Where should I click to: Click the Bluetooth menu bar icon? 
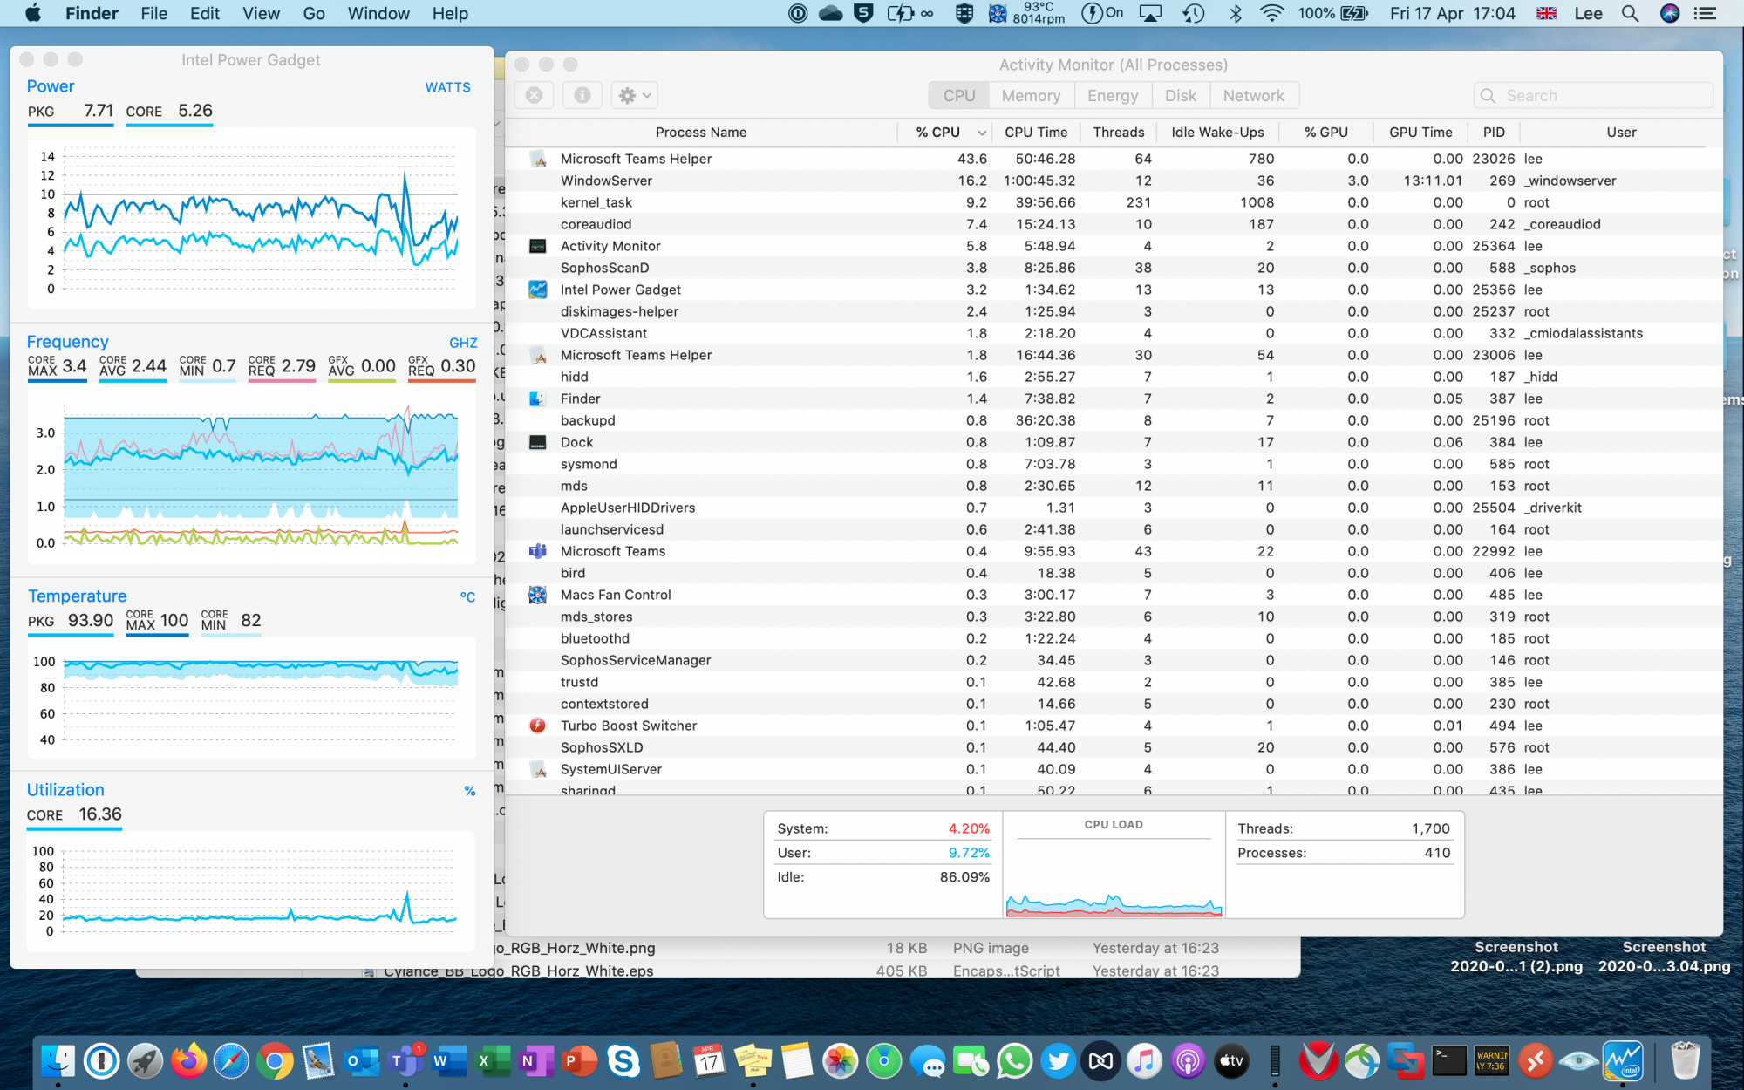coord(1236,13)
